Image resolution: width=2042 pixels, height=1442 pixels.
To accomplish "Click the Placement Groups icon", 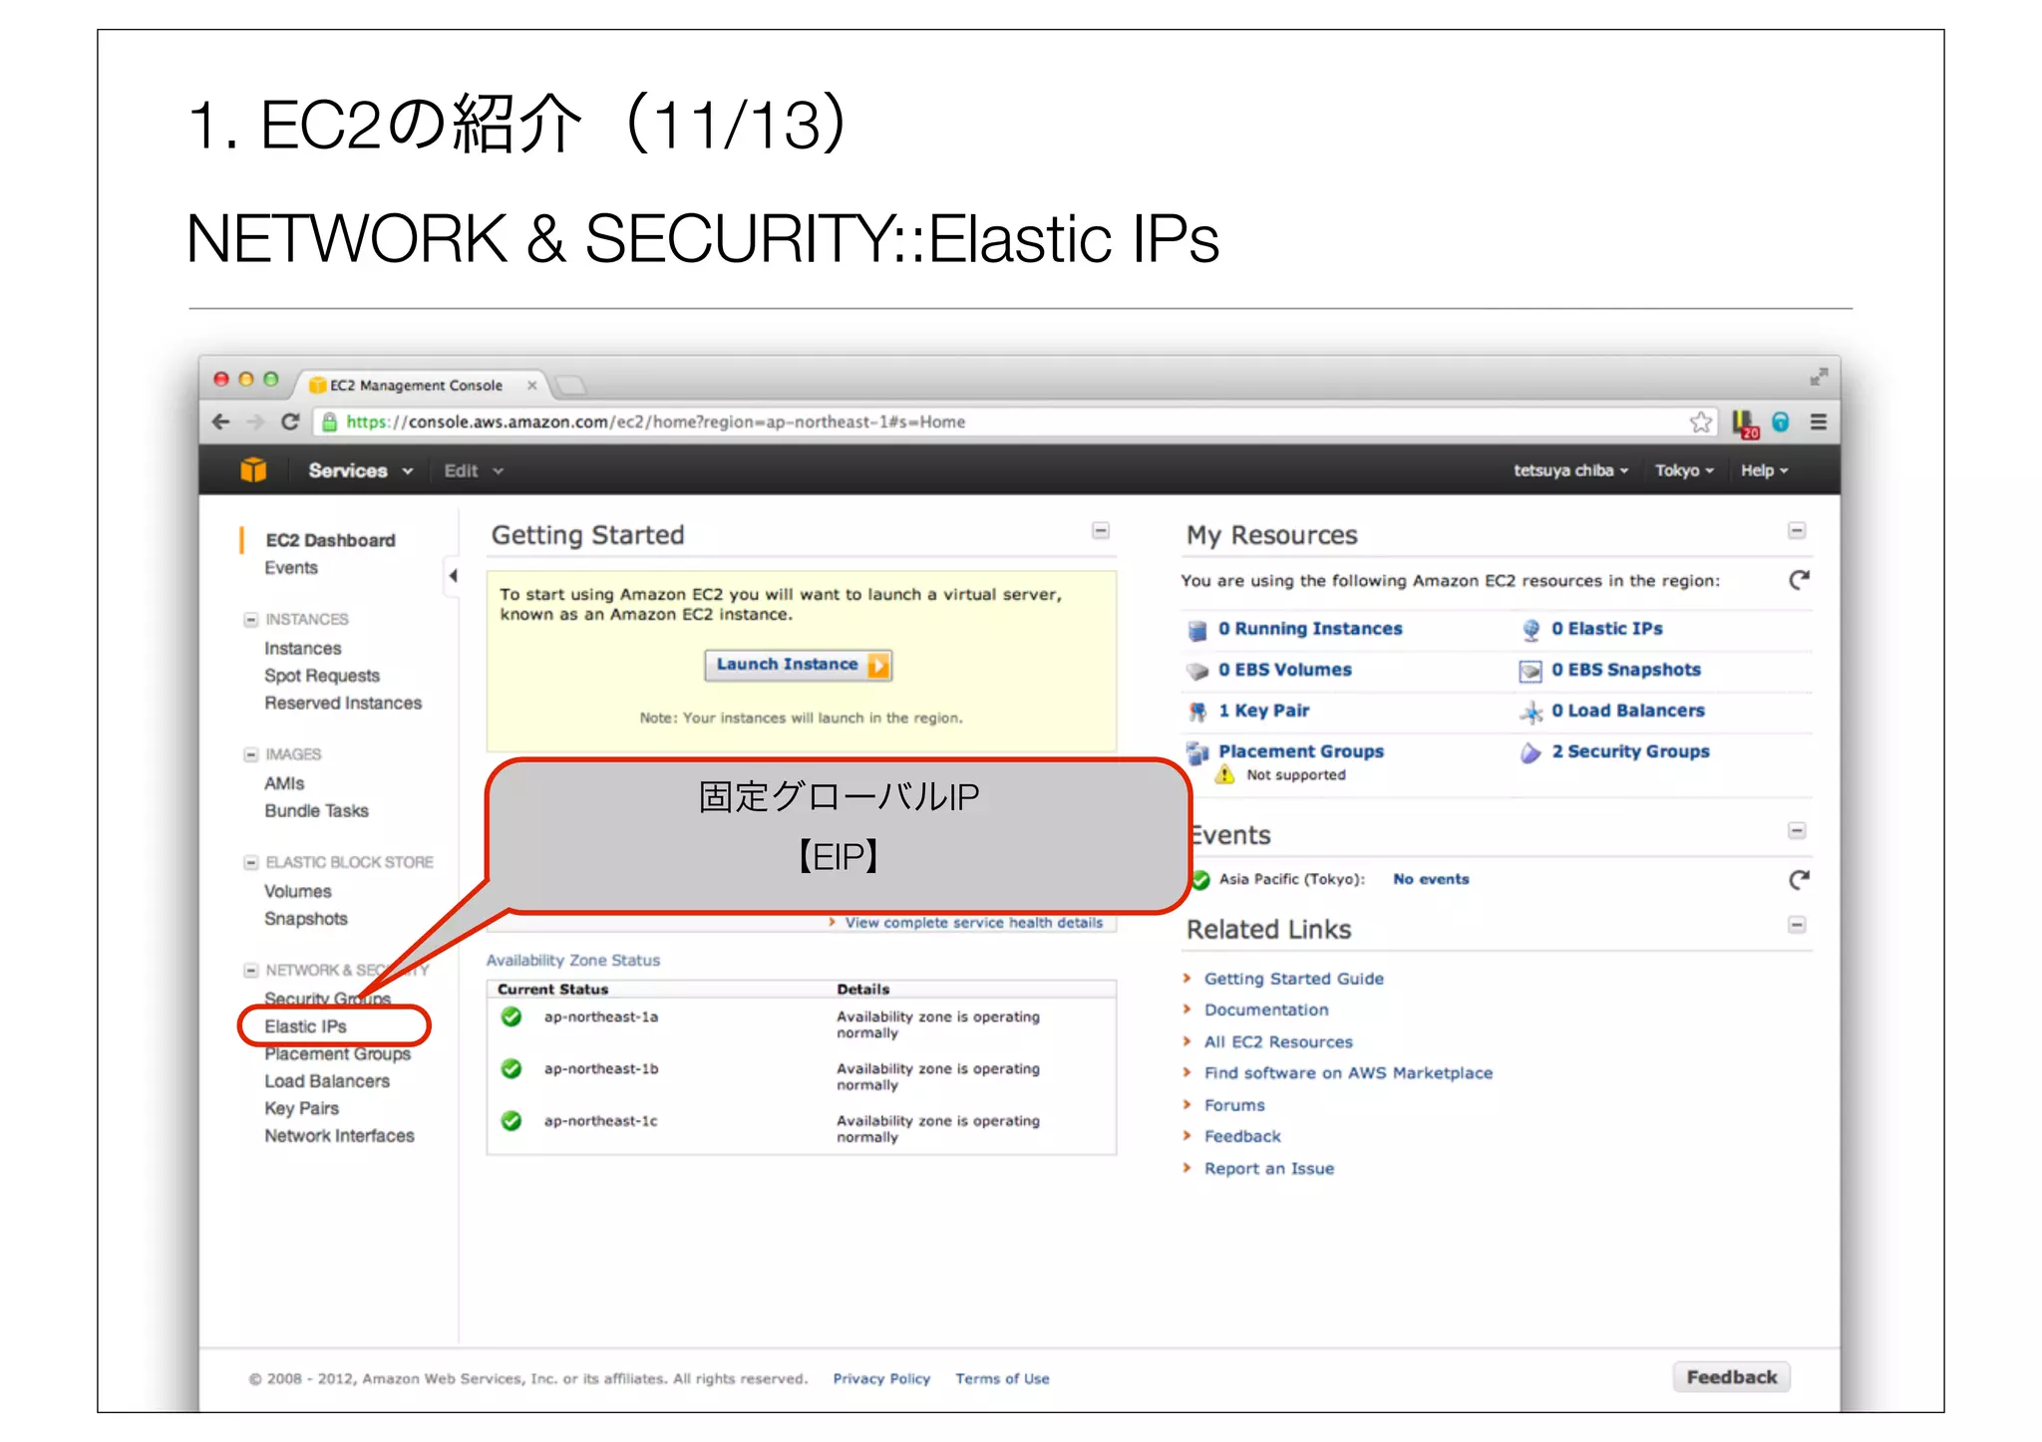I will pos(1197,752).
